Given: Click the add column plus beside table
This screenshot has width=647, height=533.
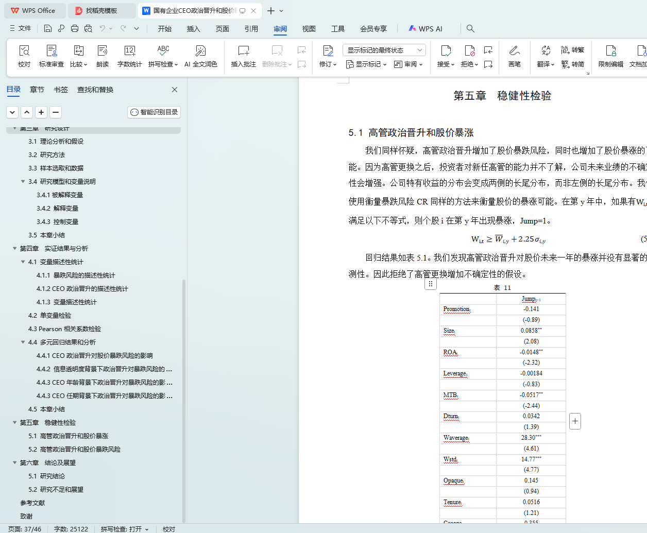Looking at the screenshot, I should click(x=575, y=421).
